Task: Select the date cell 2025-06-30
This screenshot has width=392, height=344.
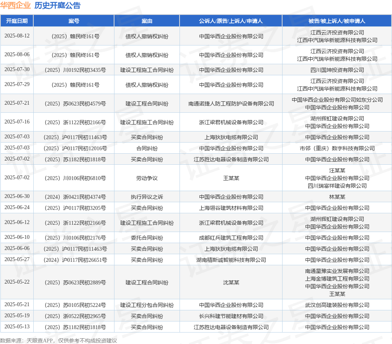Action: coord(17,196)
